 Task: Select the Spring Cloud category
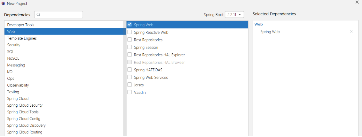64,98
